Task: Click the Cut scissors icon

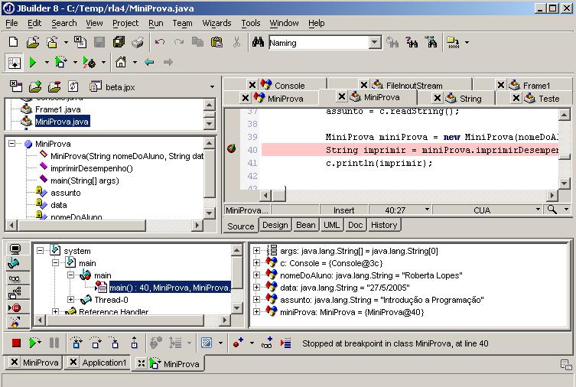Action: coord(236,42)
